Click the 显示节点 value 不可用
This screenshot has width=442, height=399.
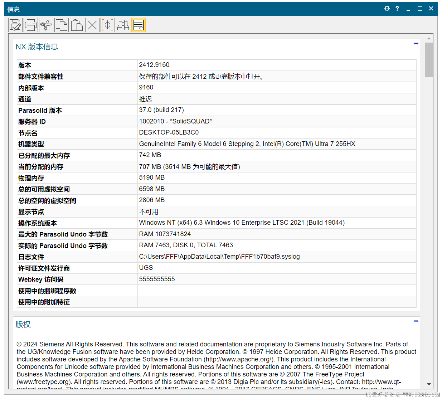(x=149, y=212)
